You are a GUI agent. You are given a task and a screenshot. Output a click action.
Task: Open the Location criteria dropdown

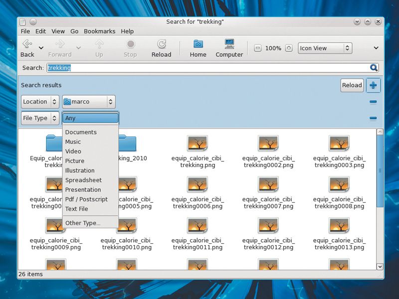(39, 101)
